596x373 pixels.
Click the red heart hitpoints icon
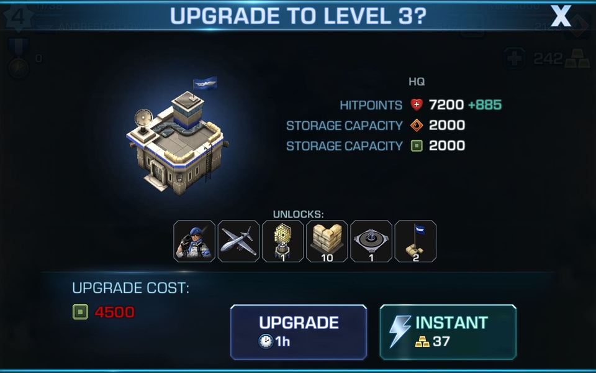click(417, 104)
